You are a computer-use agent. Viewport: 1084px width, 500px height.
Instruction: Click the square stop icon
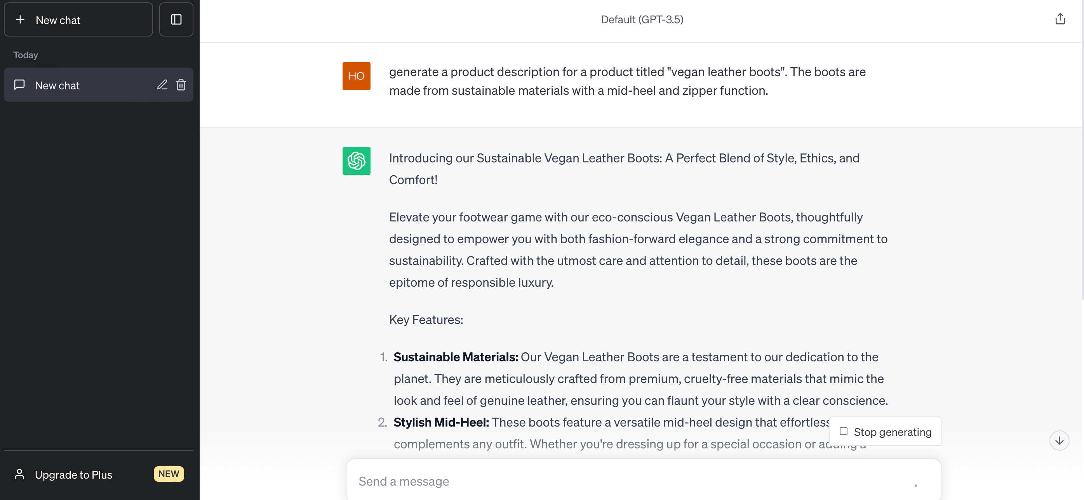click(843, 431)
